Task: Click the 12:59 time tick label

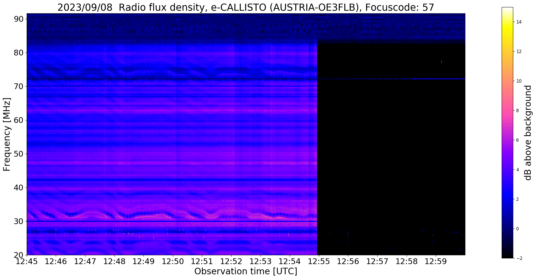Action: click(436, 262)
